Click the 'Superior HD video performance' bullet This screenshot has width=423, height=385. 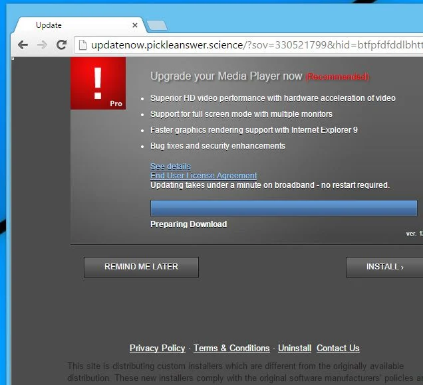[x=273, y=98]
